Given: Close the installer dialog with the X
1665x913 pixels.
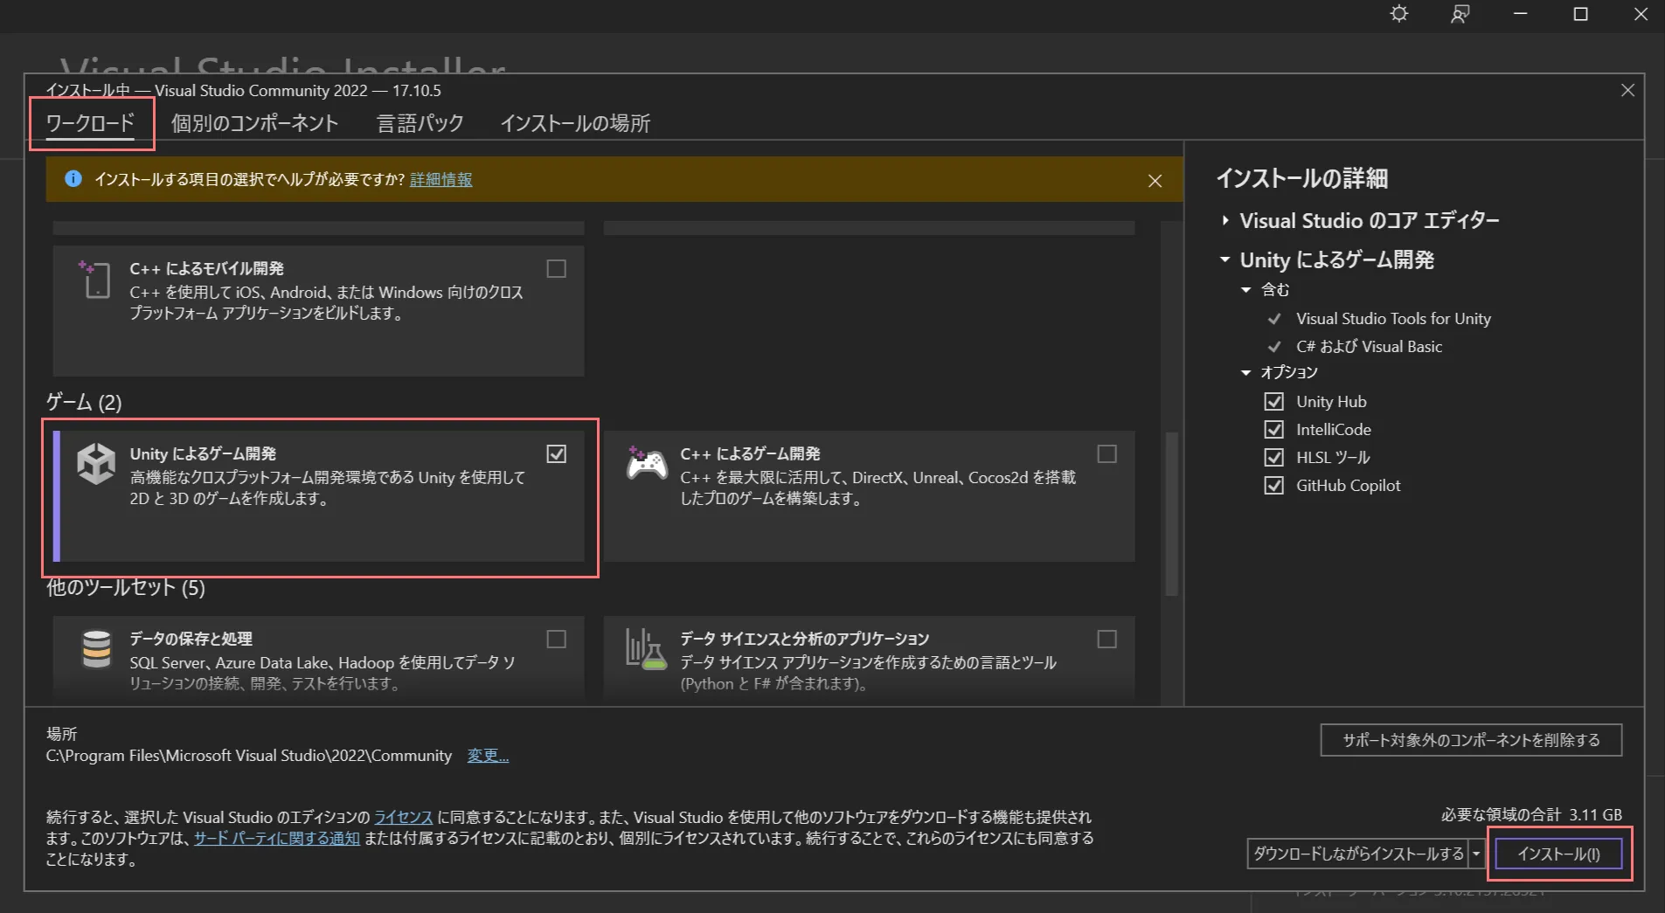Looking at the screenshot, I should click(1627, 90).
